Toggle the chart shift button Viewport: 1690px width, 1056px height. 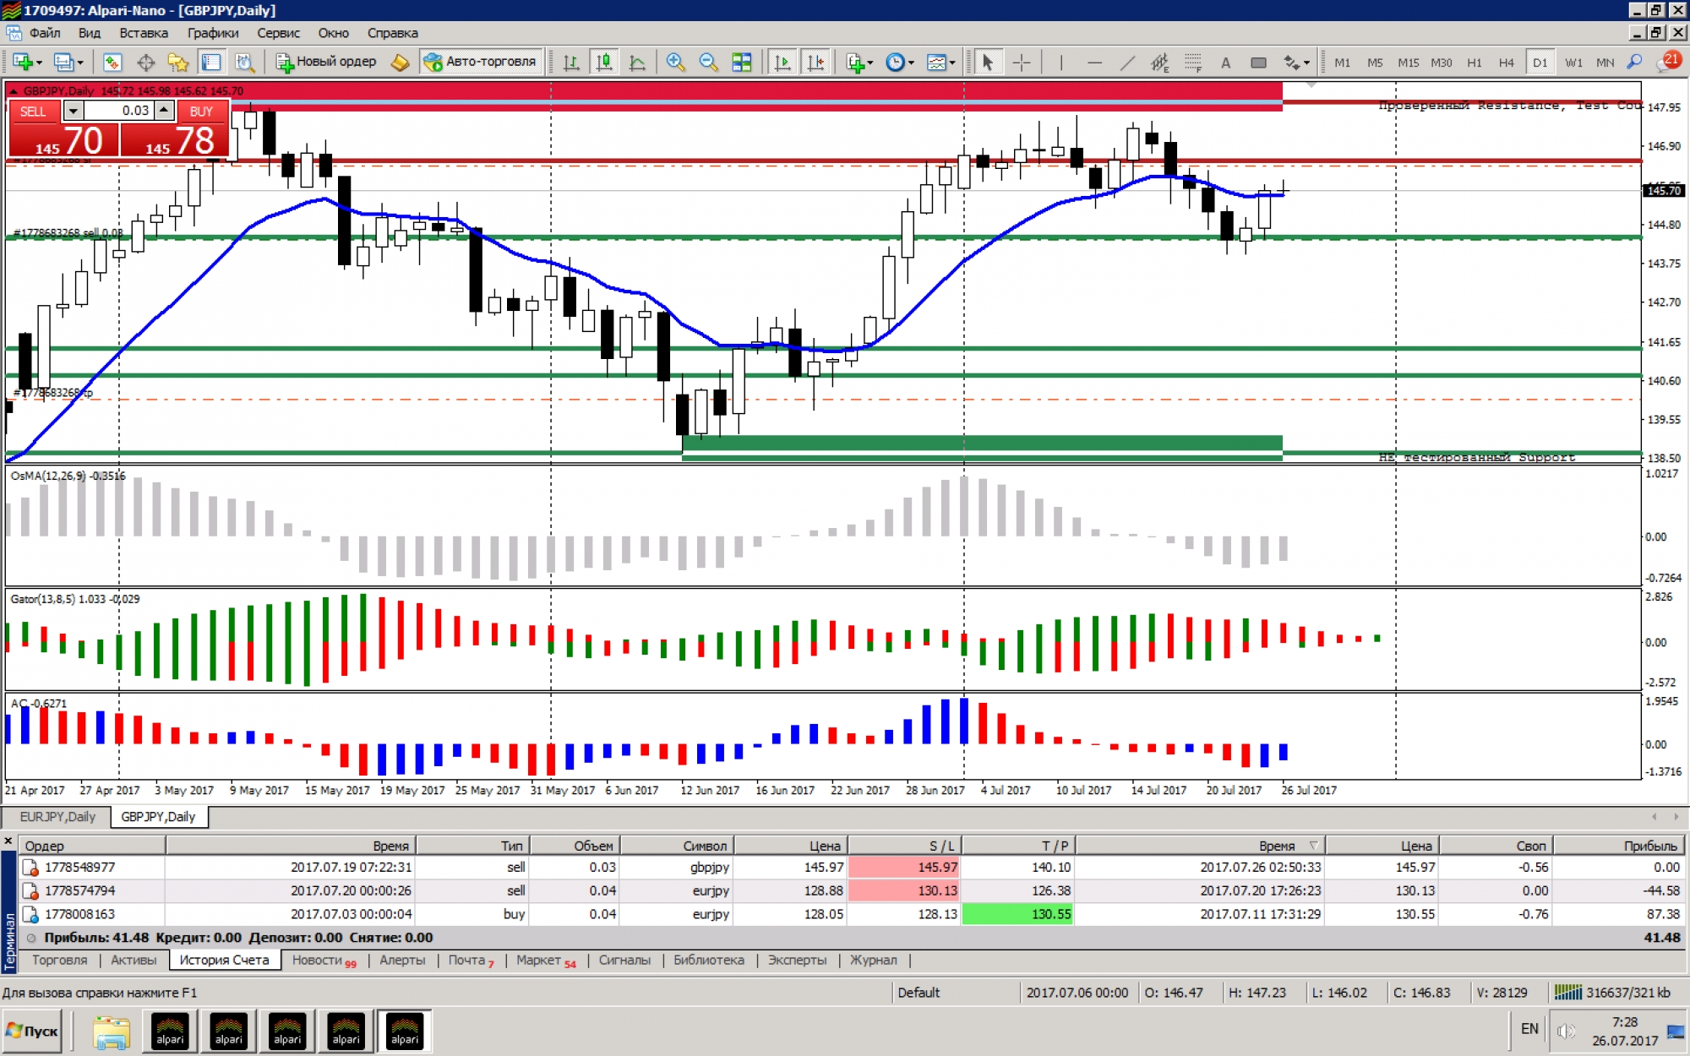pos(815,62)
